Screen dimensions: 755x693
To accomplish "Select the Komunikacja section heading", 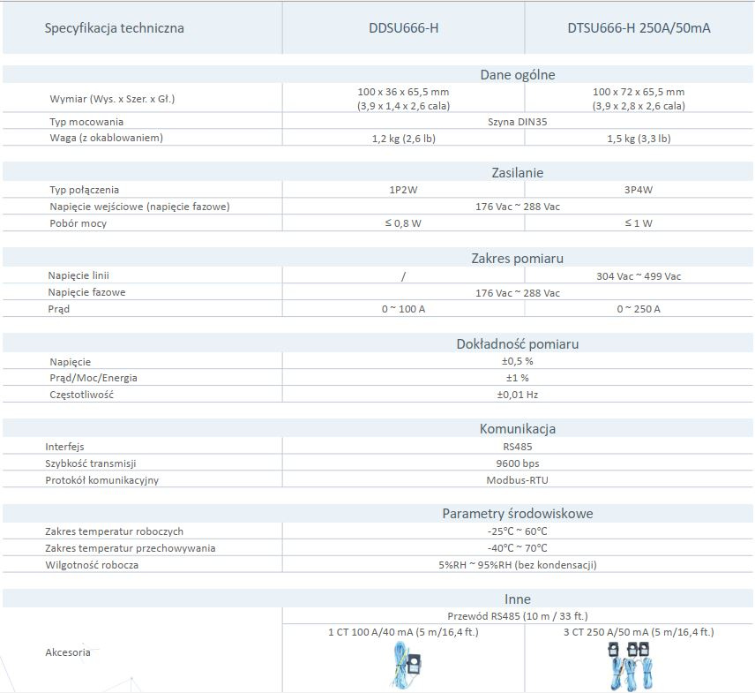I will pos(517,429).
